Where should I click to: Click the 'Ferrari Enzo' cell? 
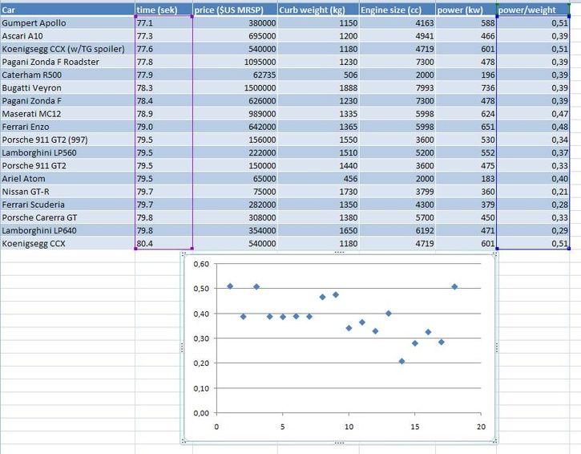[67, 127]
